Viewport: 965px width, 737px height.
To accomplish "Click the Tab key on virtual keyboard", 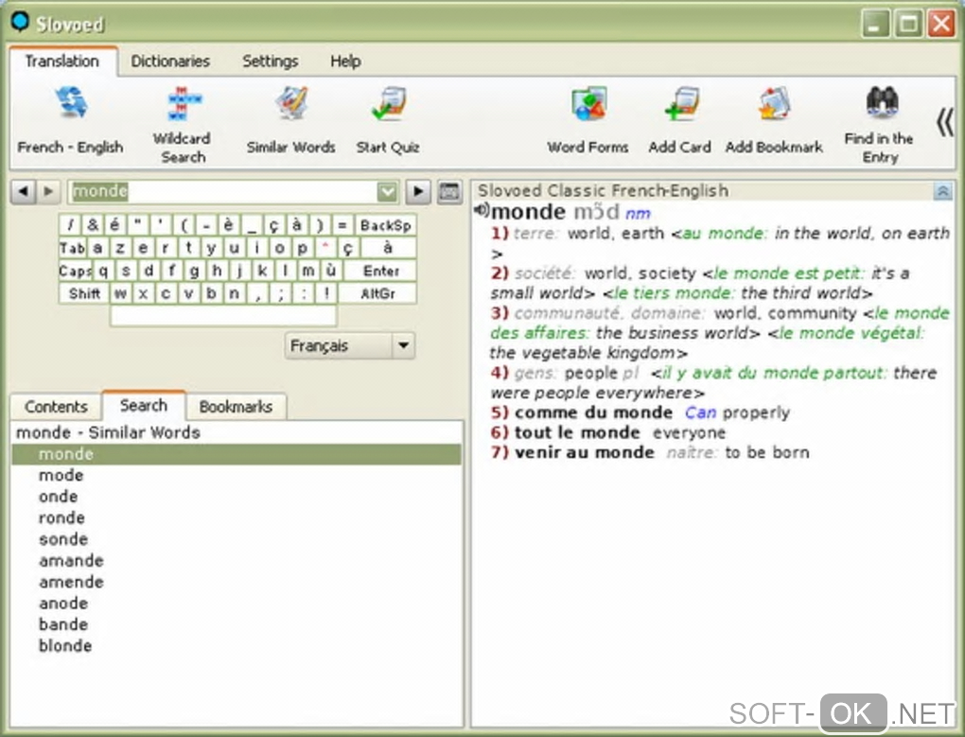I will tap(72, 248).
